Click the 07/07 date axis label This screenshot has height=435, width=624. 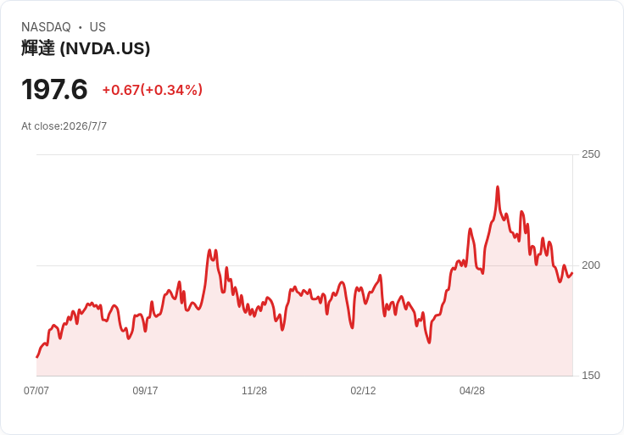[36, 391]
